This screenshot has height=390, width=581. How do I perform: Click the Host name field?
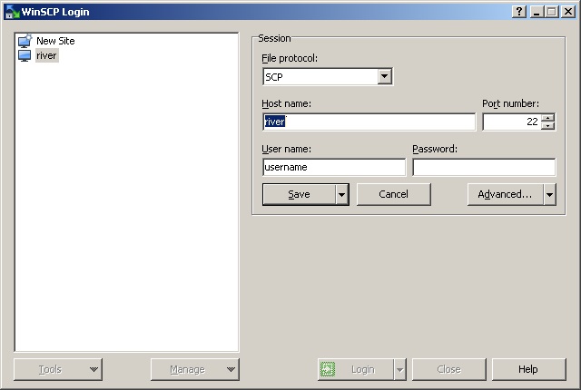369,122
